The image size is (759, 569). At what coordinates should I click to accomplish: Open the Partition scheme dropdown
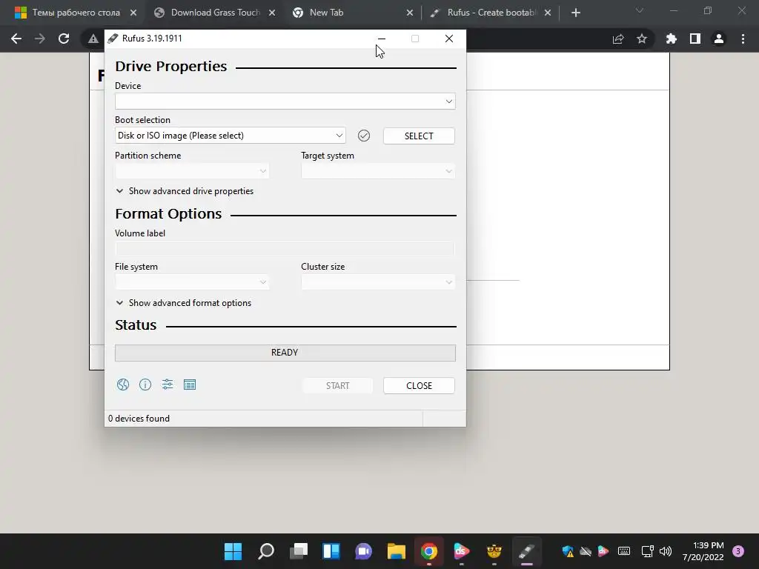[192, 171]
